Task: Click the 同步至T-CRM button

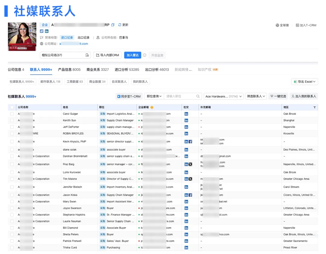Action: 129,96
